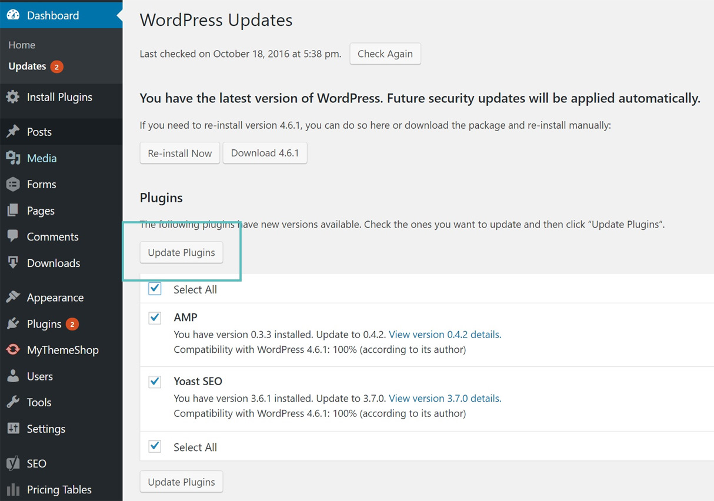Open the Users menu
714x501 pixels.
click(x=61, y=376)
